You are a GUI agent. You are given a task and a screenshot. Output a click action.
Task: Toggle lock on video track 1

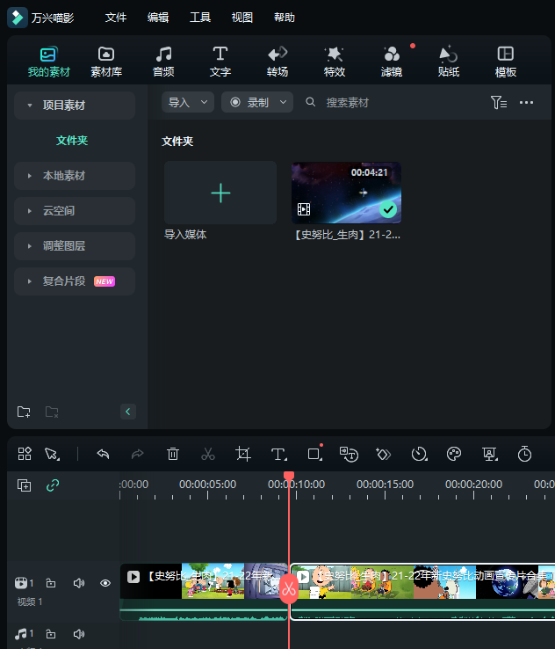point(51,583)
